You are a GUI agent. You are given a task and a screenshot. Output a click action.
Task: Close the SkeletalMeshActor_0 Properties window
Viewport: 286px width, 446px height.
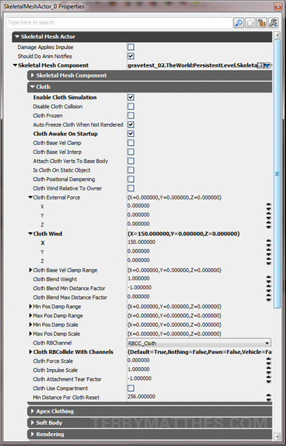(278, 7)
